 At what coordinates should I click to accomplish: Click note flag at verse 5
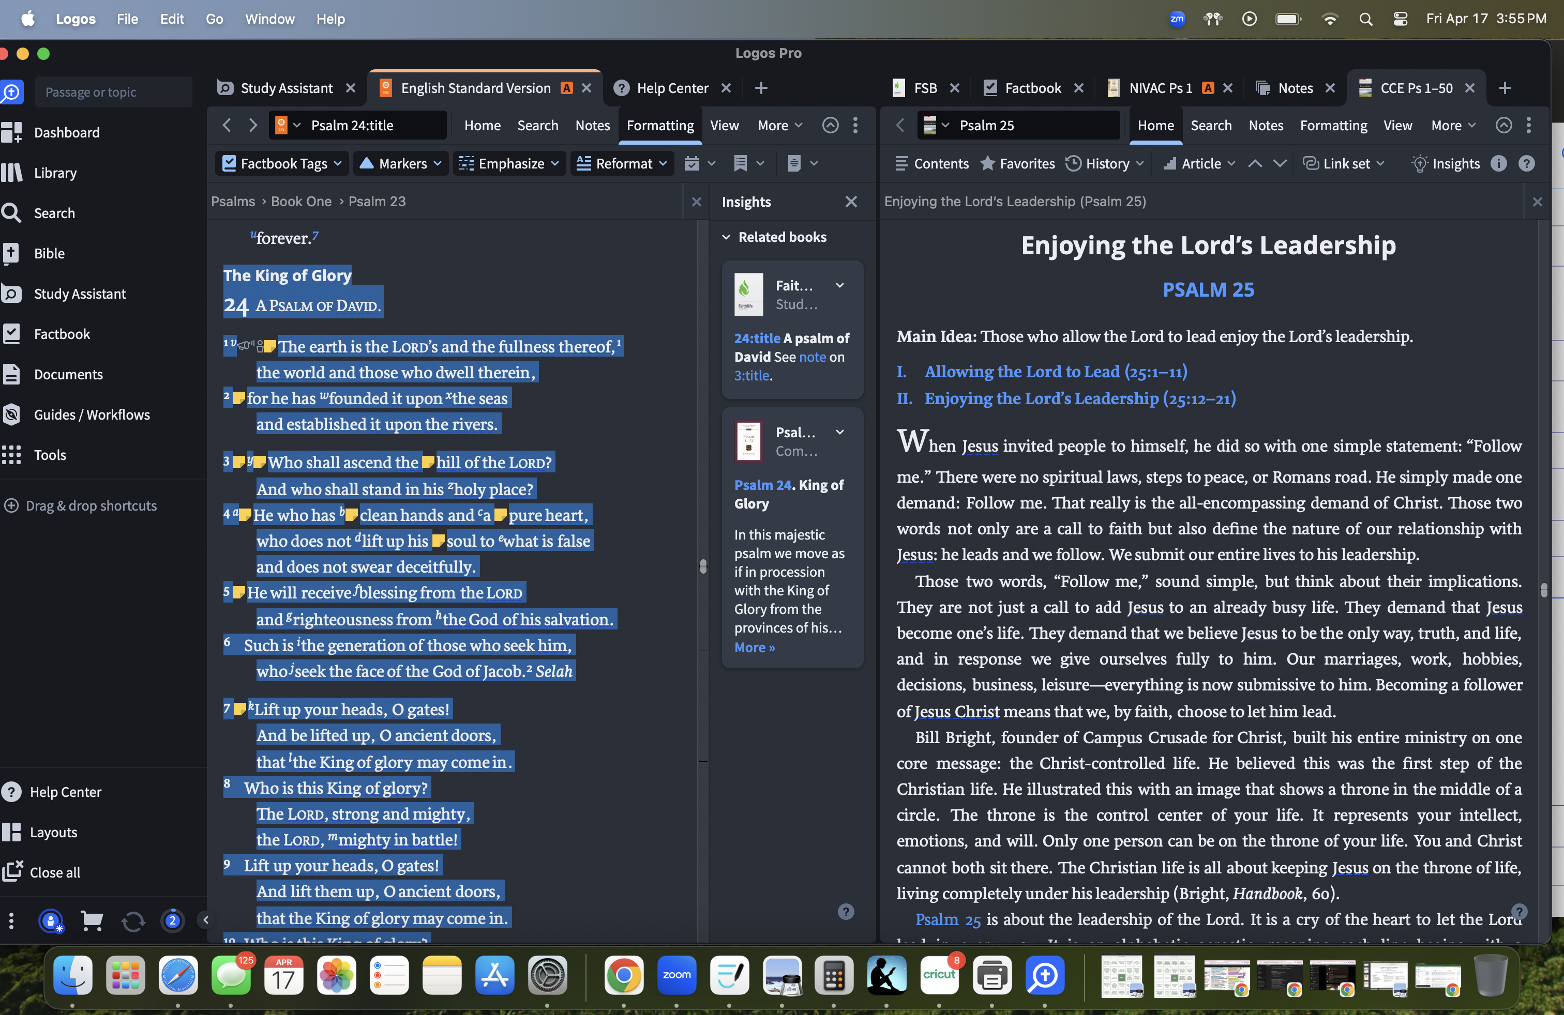pyautogui.click(x=239, y=592)
